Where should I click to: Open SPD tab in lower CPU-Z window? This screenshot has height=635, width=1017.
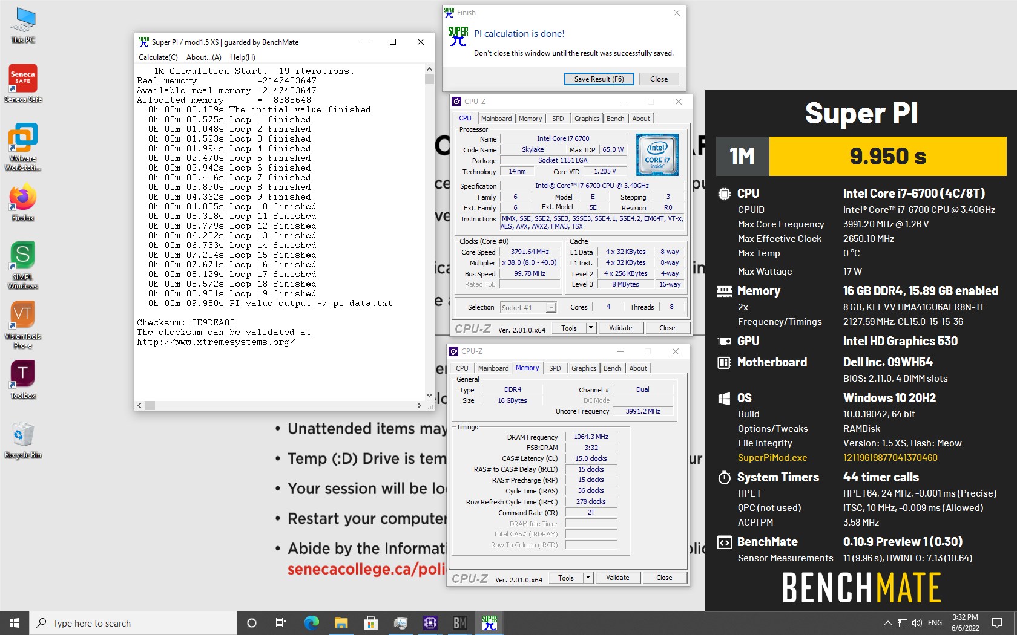click(555, 368)
